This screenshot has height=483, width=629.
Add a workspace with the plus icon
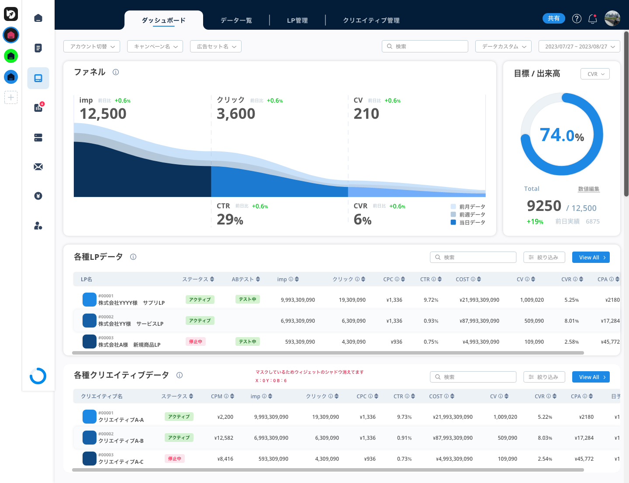[11, 97]
